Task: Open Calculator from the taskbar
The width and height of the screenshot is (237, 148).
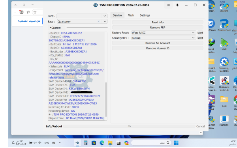Action: [86, 143]
